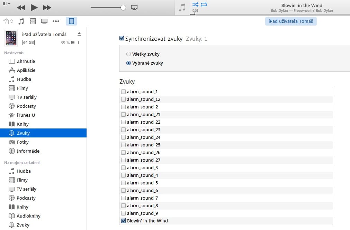The height and width of the screenshot is (230, 350).
Task: Click the rewind previous track button
Action: pyautogui.click(x=21, y=8)
